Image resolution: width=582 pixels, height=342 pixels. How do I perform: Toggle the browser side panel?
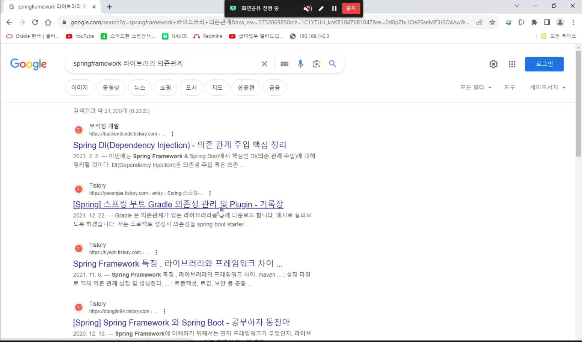[x=547, y=22]
